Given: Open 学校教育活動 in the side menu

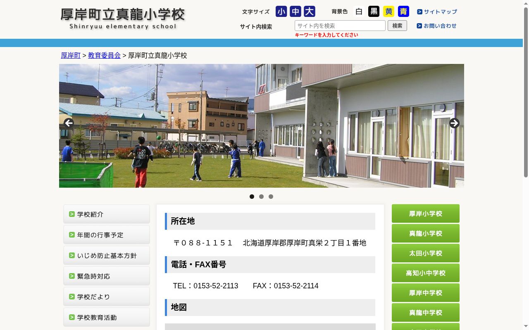Looking at the screenshot, I should tap(107, 317).
